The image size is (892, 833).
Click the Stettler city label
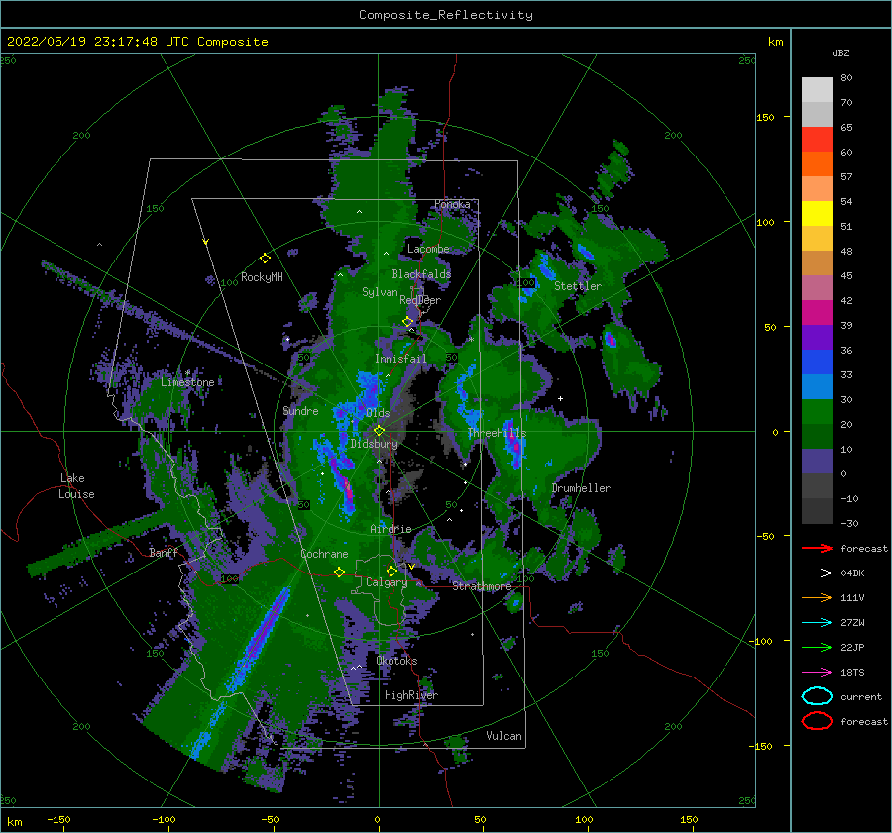tap(578, 286)
